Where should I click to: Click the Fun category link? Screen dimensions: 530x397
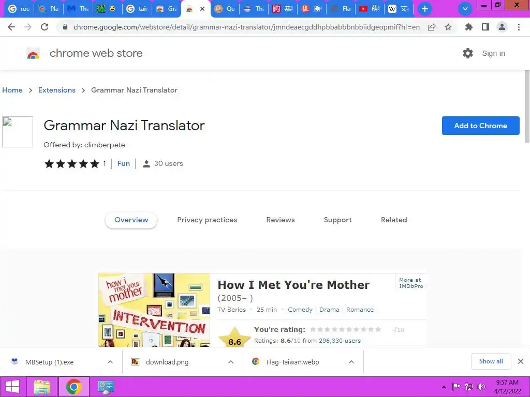pyautogui.click(x=123, y=163)
